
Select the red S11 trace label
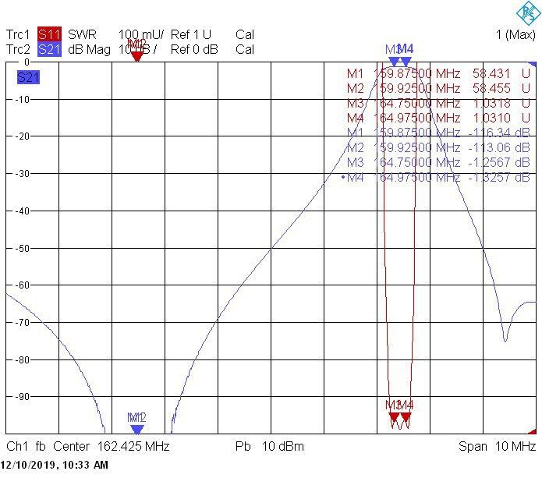click(x=49, y=34)
